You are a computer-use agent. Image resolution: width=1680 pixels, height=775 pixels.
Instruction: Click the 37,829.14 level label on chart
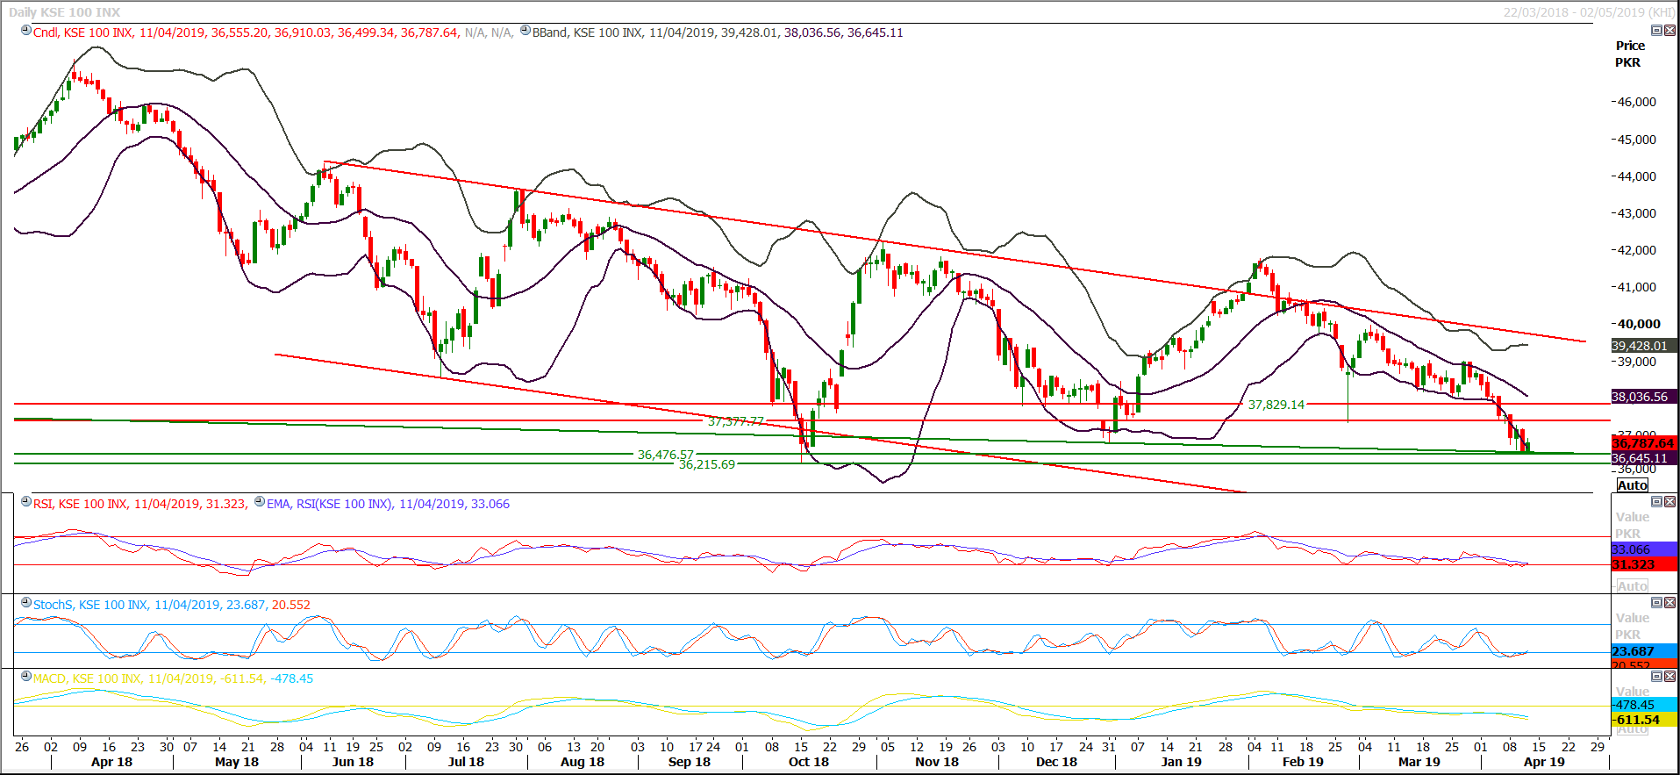coord(1276,405)
